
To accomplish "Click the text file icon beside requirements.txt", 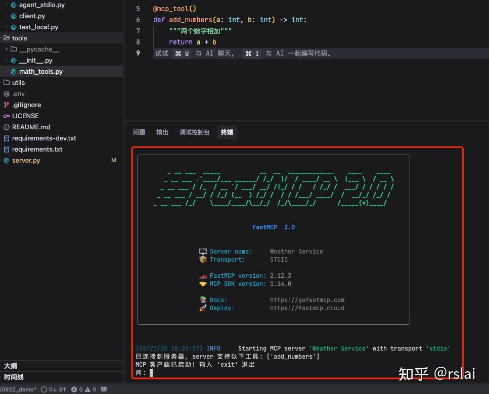I will point(6,149).
